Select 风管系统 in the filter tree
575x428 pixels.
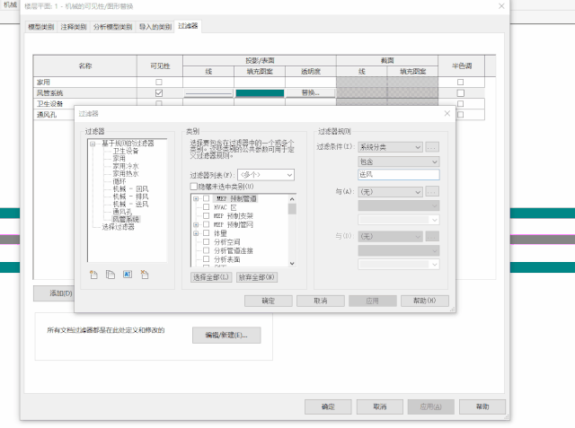click(126, 219)
